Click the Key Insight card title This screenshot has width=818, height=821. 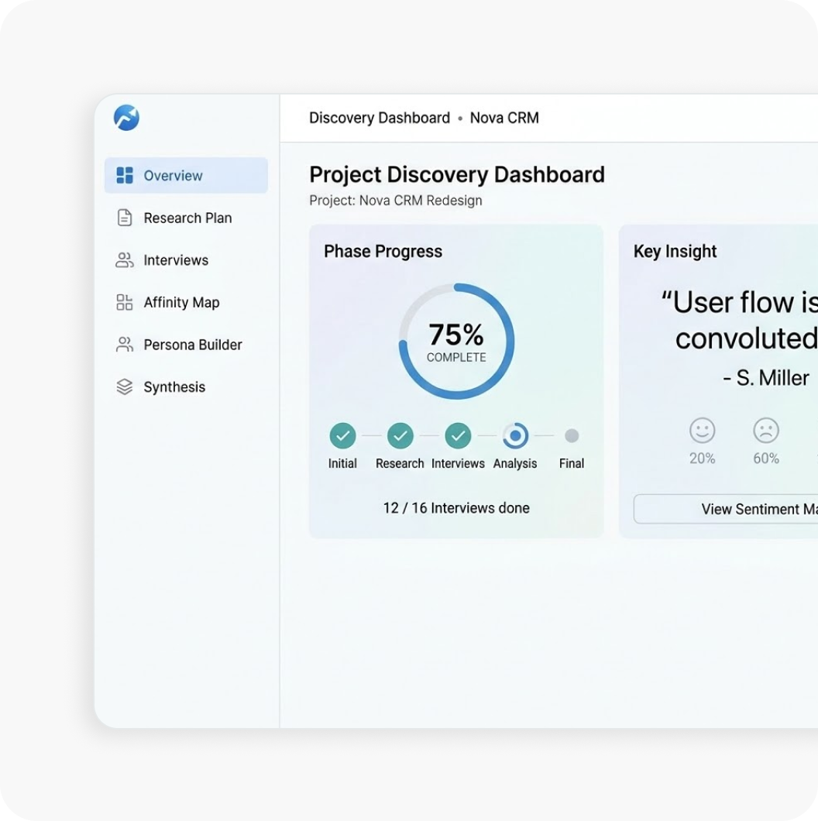675,251
